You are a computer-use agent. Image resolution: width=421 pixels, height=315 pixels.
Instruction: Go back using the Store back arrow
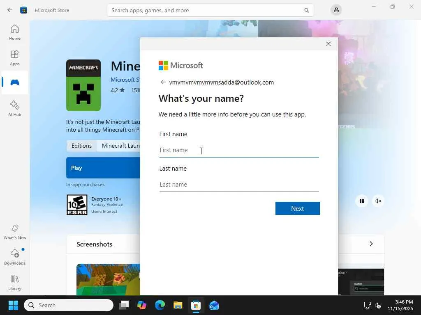[x=10, y=10]
